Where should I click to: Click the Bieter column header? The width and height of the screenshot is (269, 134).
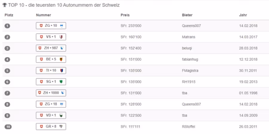(187, 15)
